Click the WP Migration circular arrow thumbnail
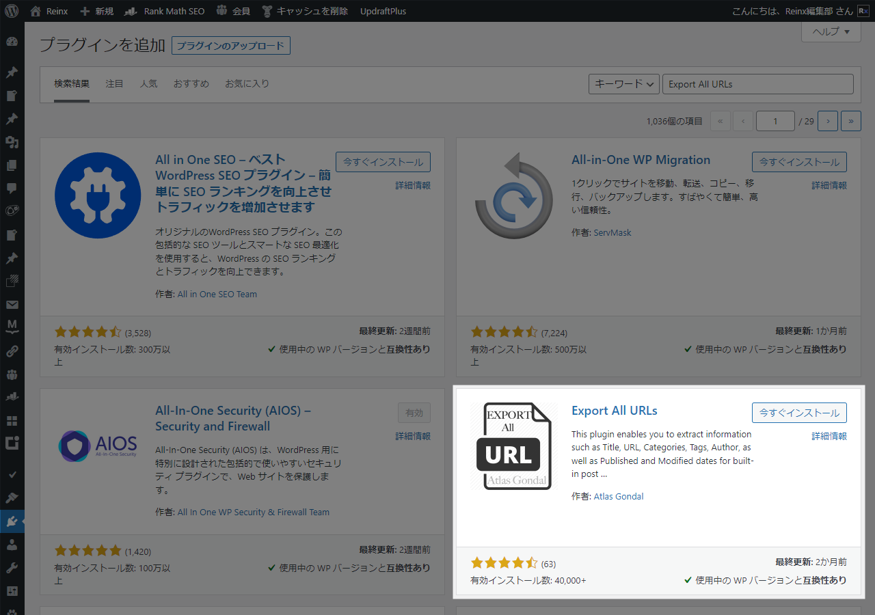The height and width of the screenshot is (615, 875). click(514, 195)
